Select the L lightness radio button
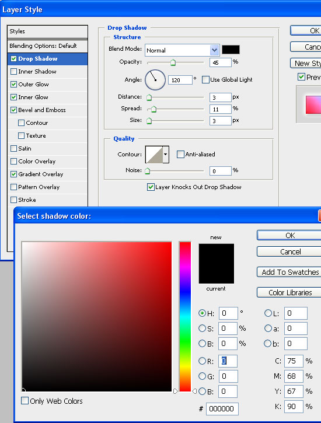Screen dimensions: 321x423 [x=268, y=313]
